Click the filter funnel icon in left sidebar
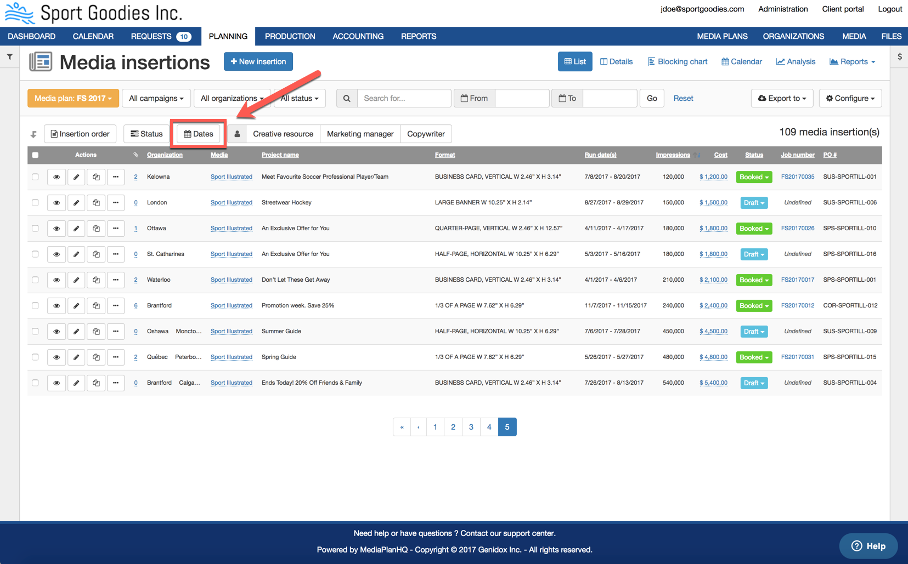This screenshot has height=564, width=908. tap(10, 56)
